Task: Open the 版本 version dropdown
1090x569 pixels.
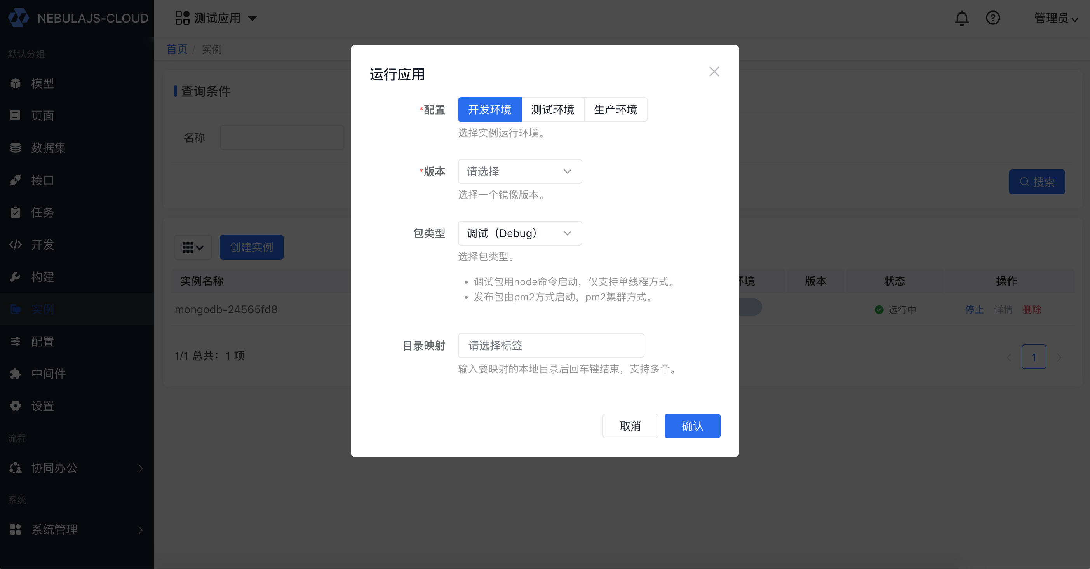Action: pos(520,171)
